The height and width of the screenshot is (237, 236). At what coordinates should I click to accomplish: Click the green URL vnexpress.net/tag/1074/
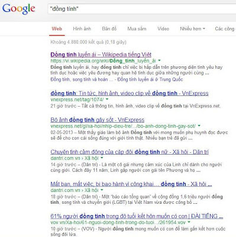(77, 100)
